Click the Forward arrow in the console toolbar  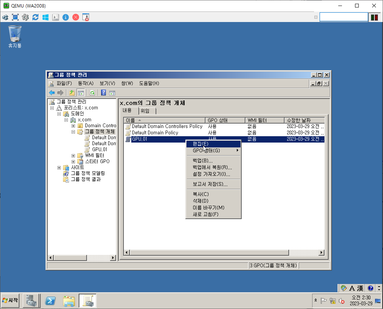coord(60,93)
